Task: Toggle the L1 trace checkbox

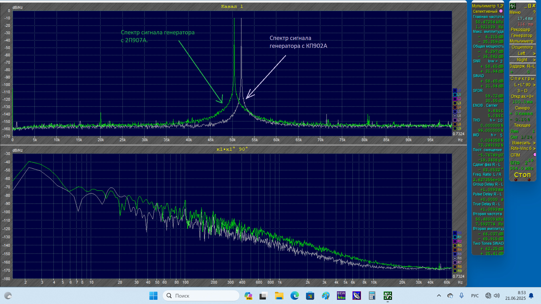Action: [x=455, y=95]
